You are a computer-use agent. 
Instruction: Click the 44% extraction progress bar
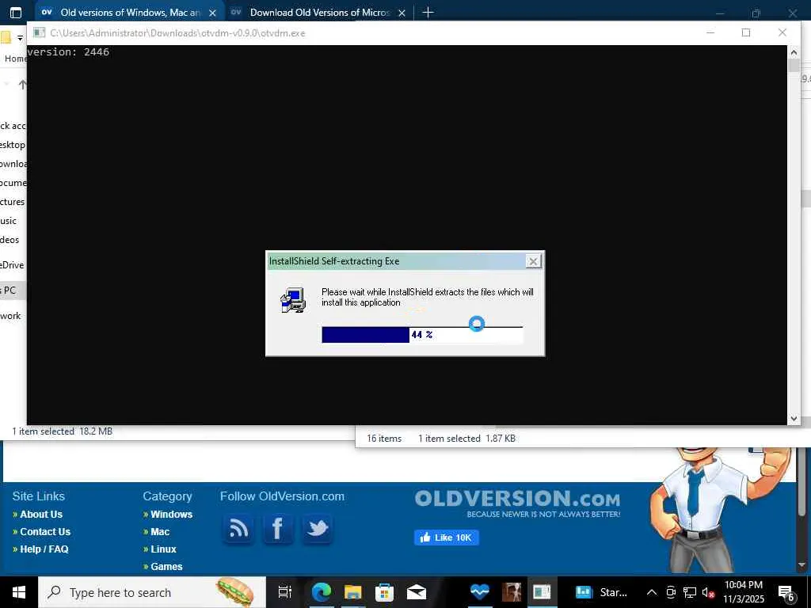pos(422,335)
